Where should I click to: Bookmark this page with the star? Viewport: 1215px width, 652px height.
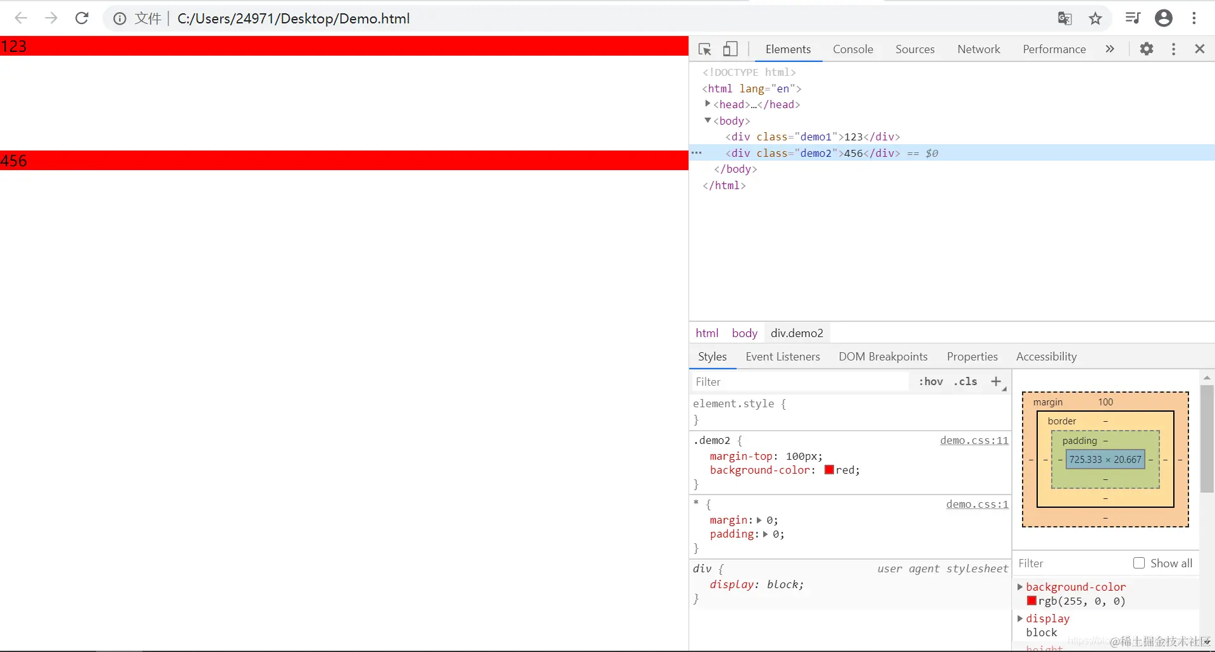coord(1095,18)
